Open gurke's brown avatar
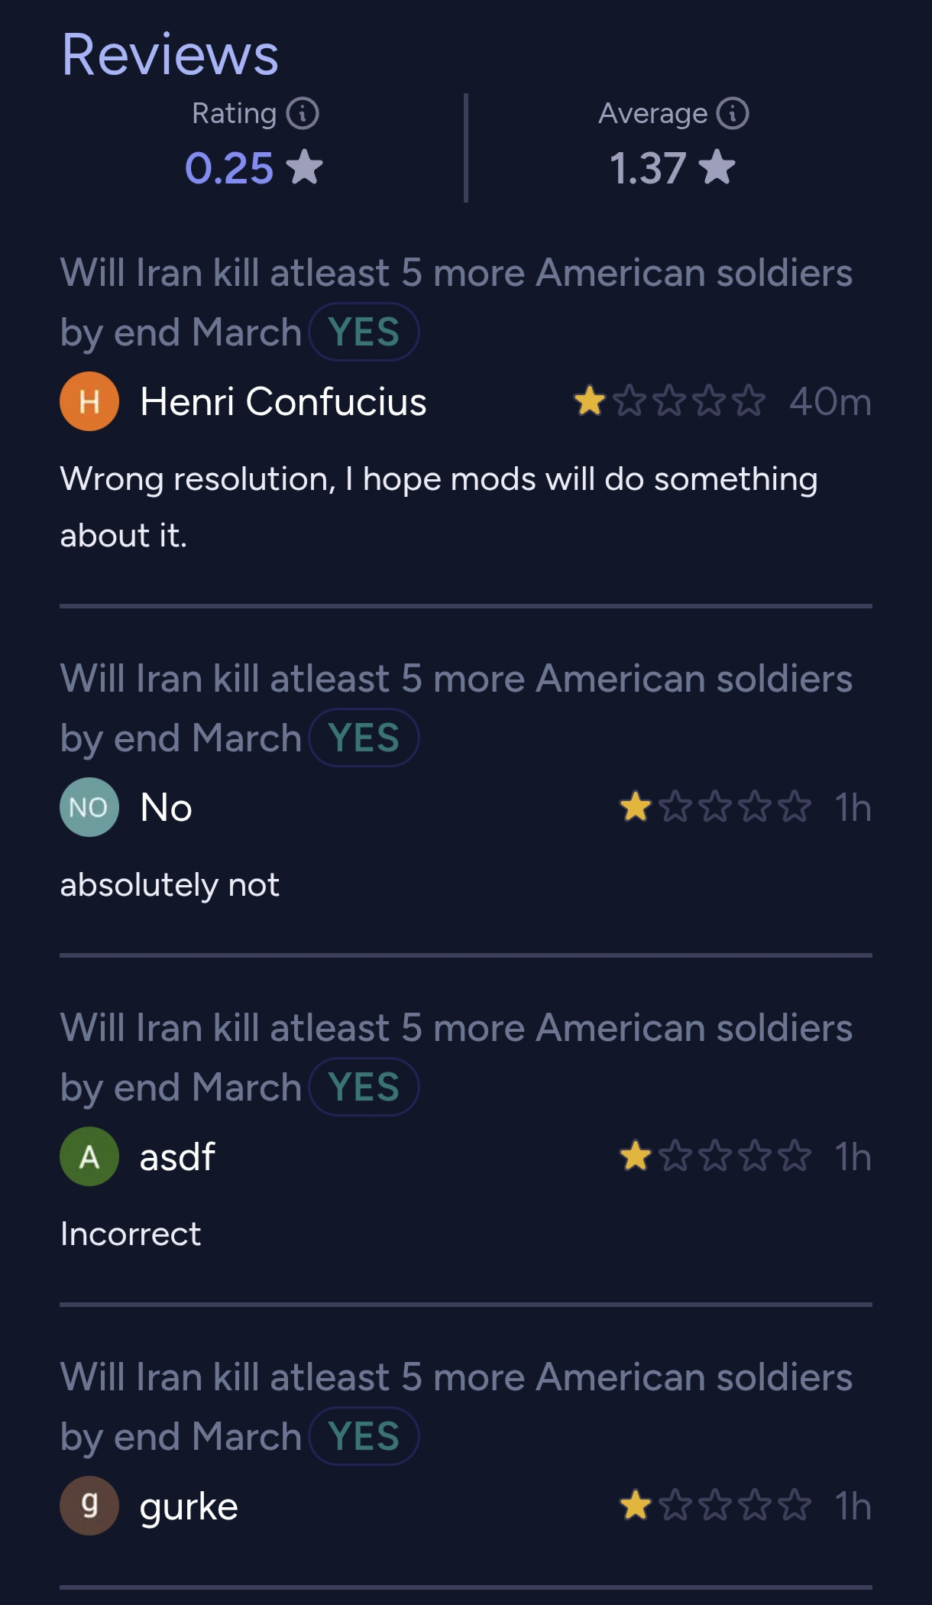932x1605 pixels. pos(89,1506)
